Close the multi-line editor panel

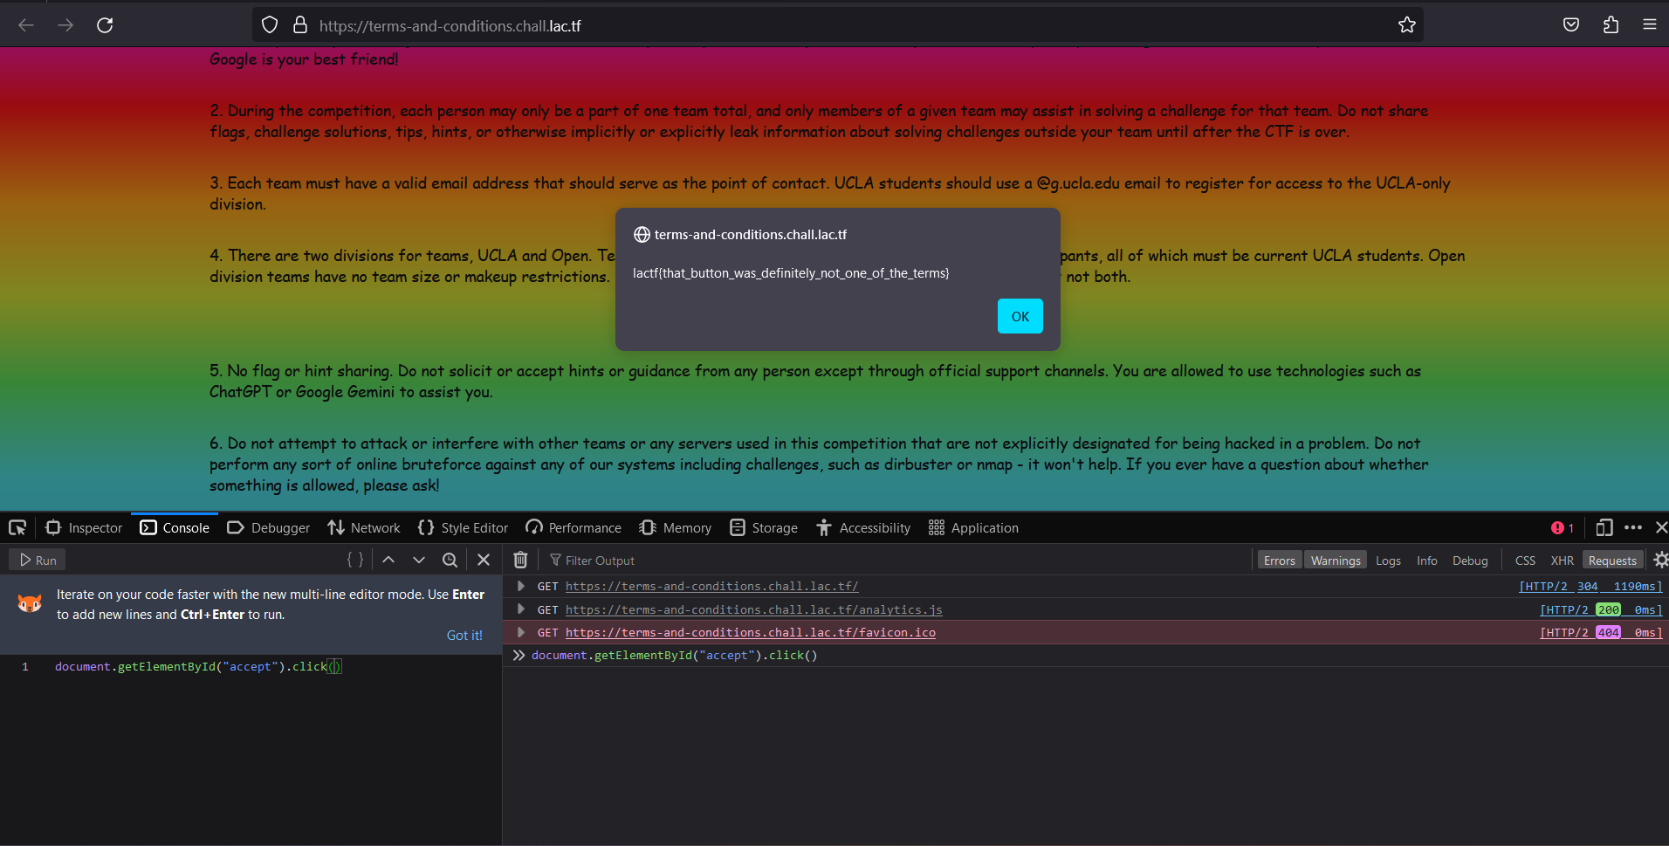(484, 560)
